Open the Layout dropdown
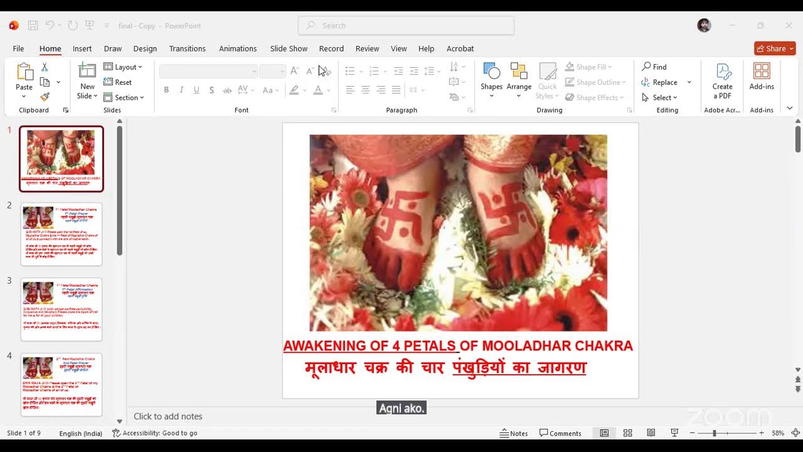This screenshot has height=452, width=803. pyautogui.click(x=123, y=67)
